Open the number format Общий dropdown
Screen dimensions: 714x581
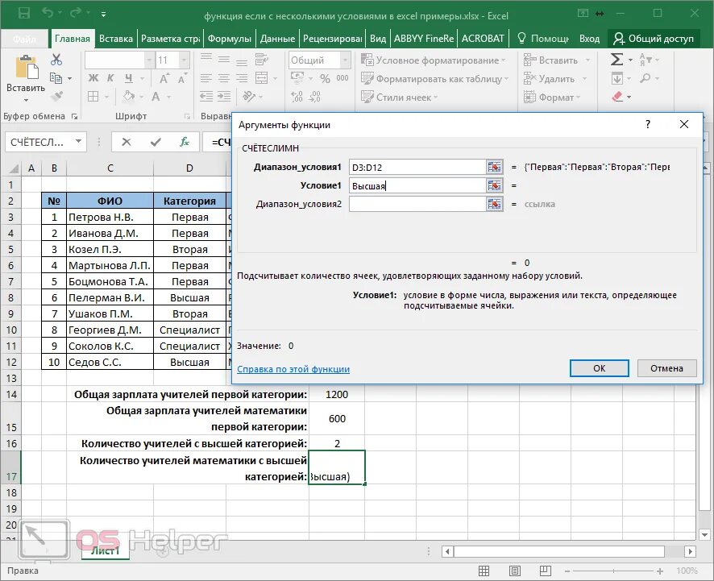[x=345, y=60]
